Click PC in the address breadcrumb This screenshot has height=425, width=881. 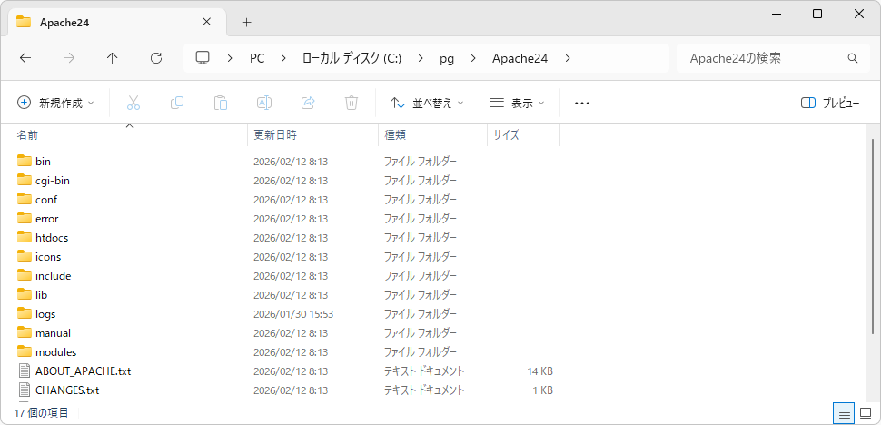pyautogui.click(x=257, y=58)
